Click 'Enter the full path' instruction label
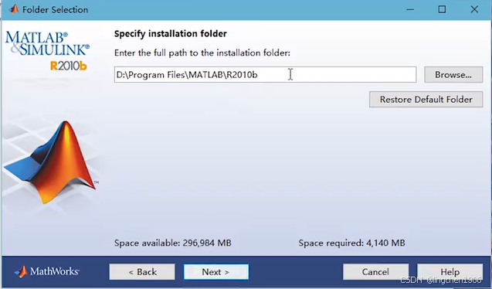This screenshot has width=492, height=289. coord(202,53)
